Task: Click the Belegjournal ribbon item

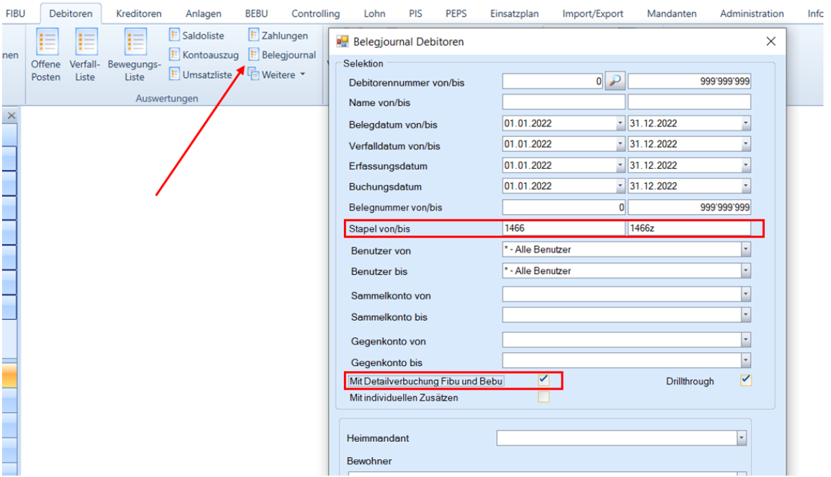Action: [x=282, y=55]
